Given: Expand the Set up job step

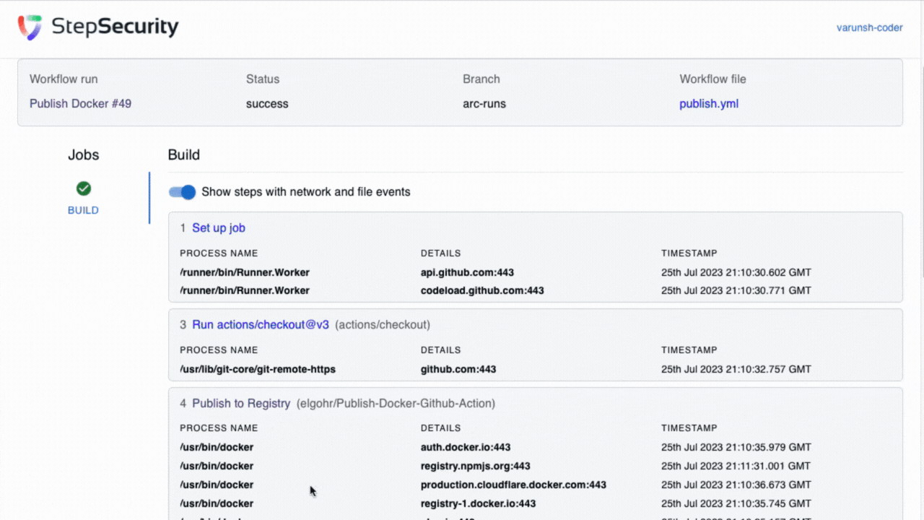Looking at the screenshot, I should coord(218,228).
